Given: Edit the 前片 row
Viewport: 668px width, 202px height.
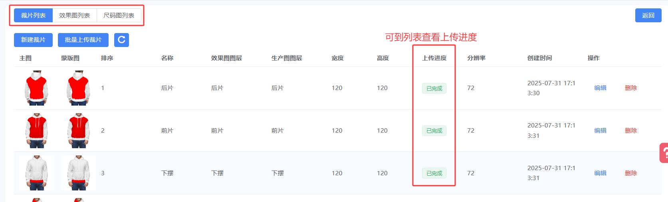Looking at the screenshot, I should [x=600, y=131].
